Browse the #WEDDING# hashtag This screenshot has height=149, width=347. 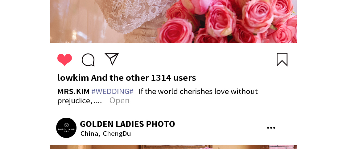pos(112,91)
